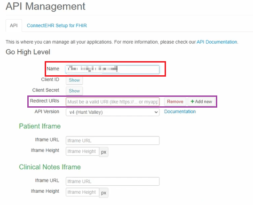Open the API Documentation link

[x=217, y=42]
